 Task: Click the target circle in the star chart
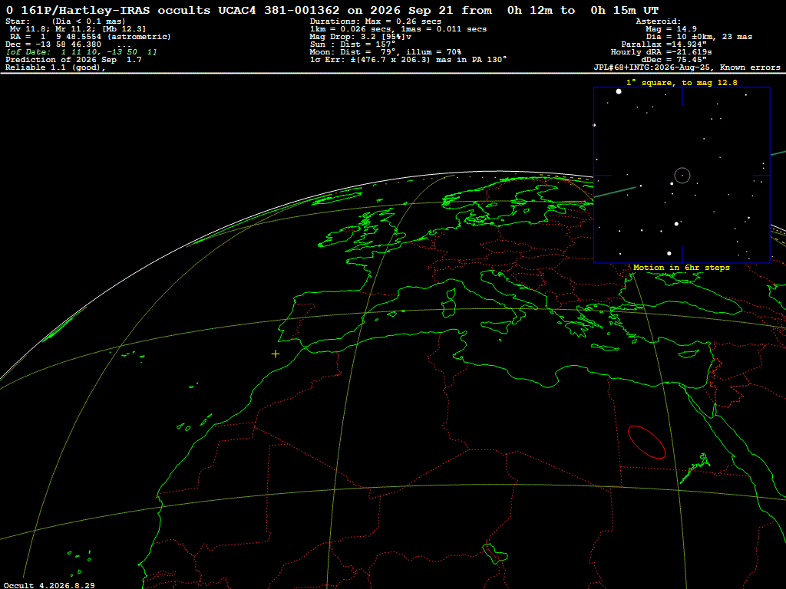click(682, 176)
